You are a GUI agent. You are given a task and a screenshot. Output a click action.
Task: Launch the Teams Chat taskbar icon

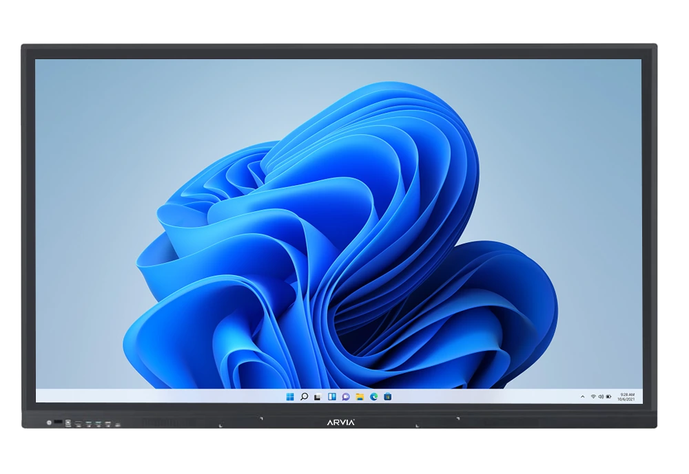tap(346, 397)
